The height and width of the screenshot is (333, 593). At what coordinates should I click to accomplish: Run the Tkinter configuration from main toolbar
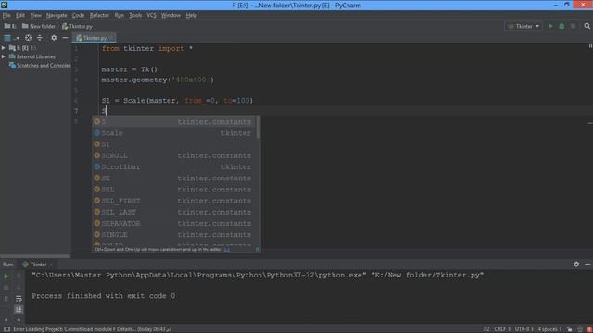[x=550, y=26]
